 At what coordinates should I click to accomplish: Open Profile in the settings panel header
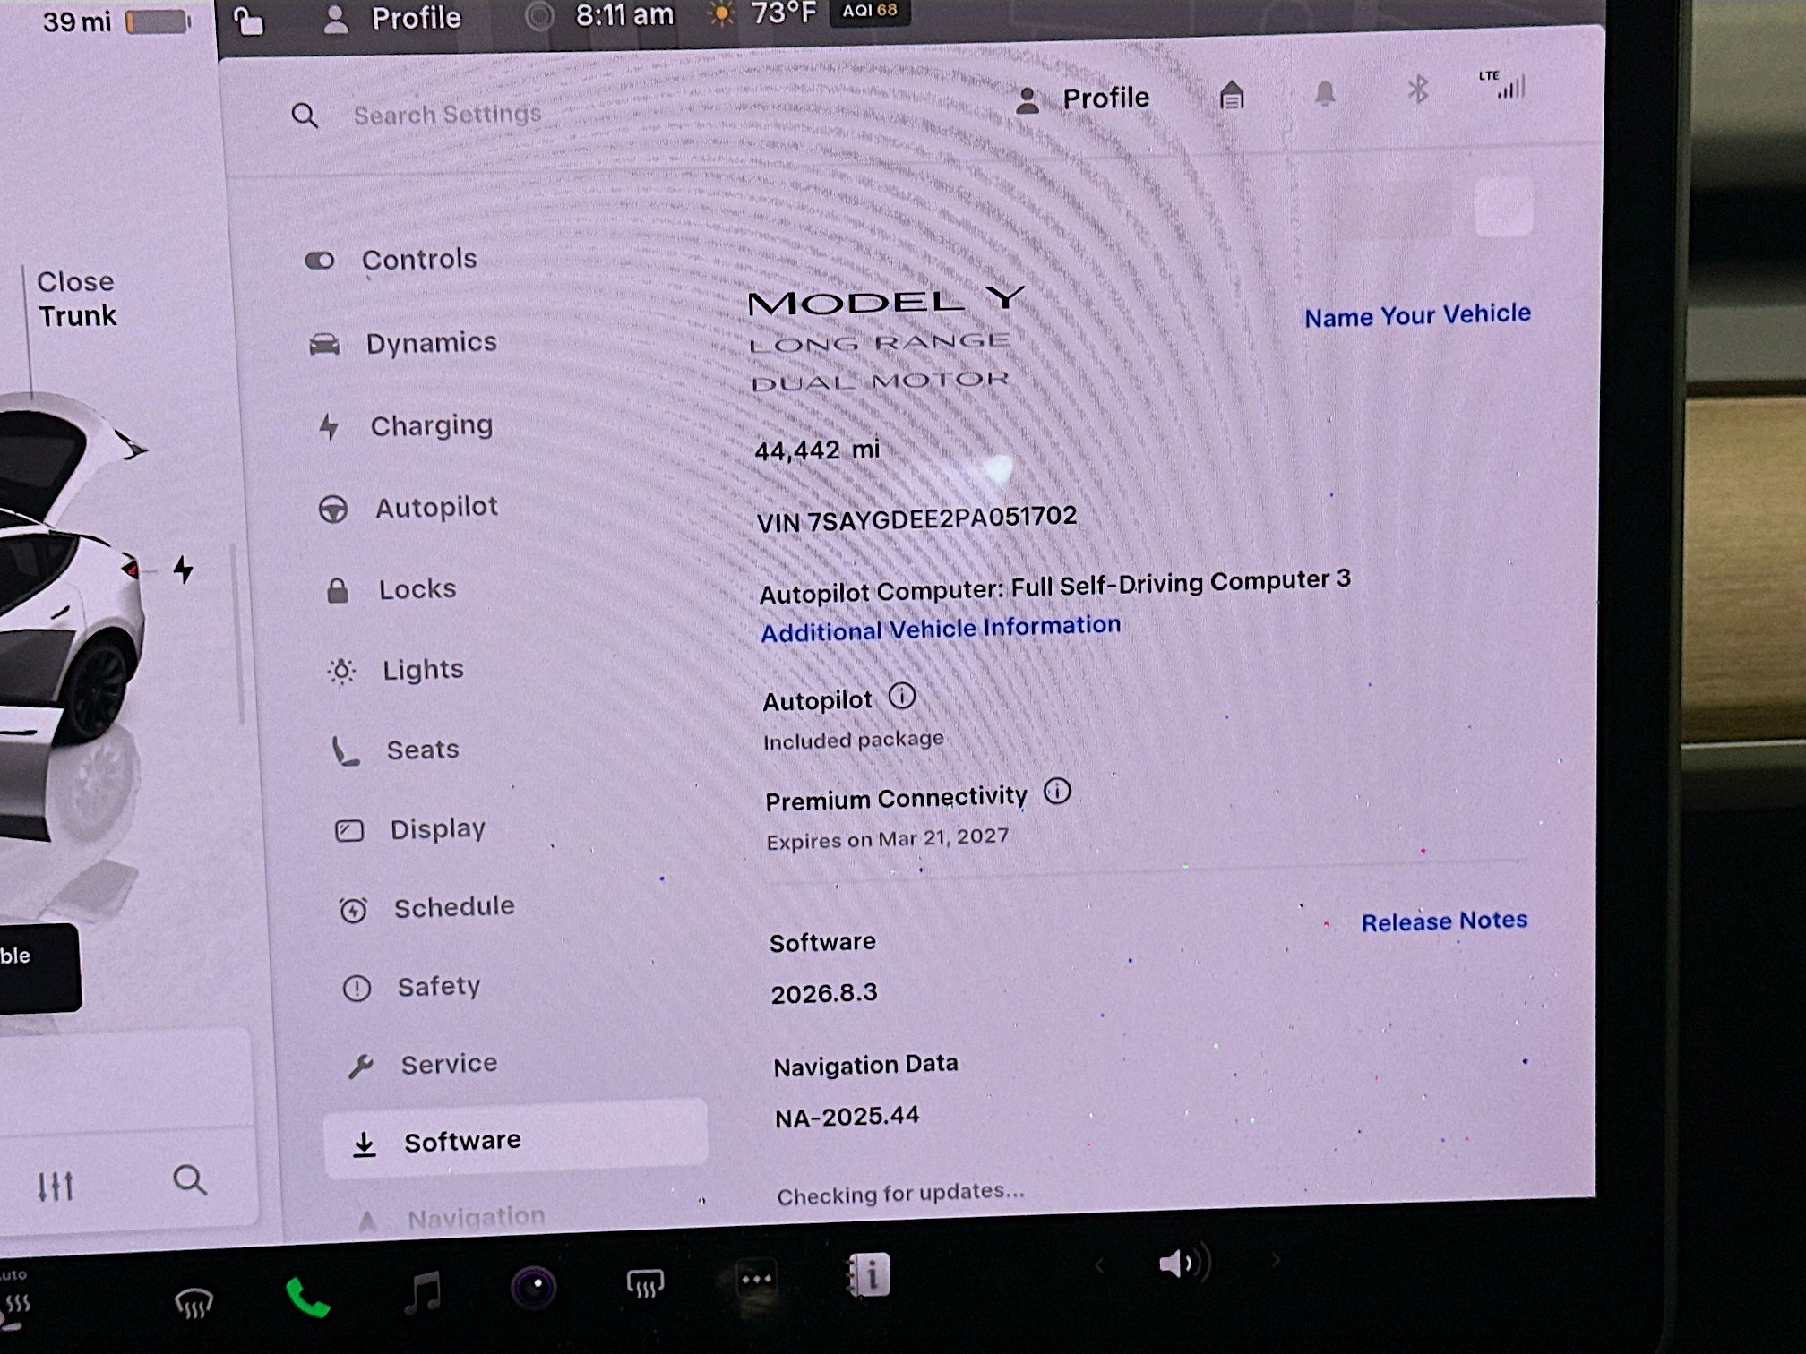pos(1083,99)
